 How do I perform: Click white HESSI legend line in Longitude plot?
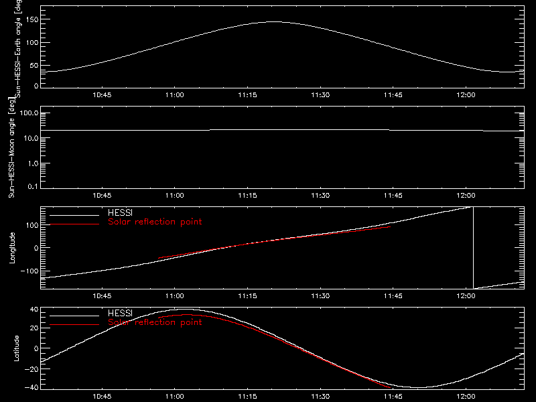(x=74, y=215)
